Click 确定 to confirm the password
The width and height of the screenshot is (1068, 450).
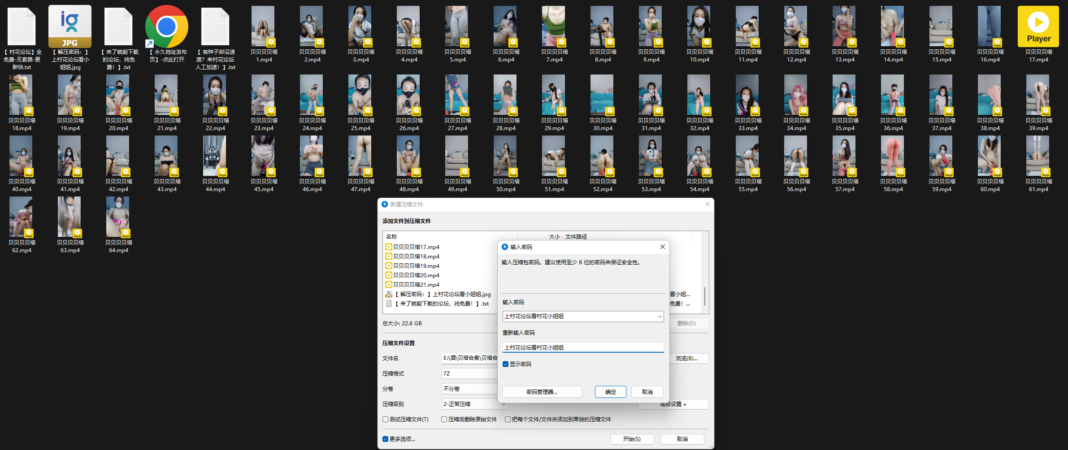(610, 392)
